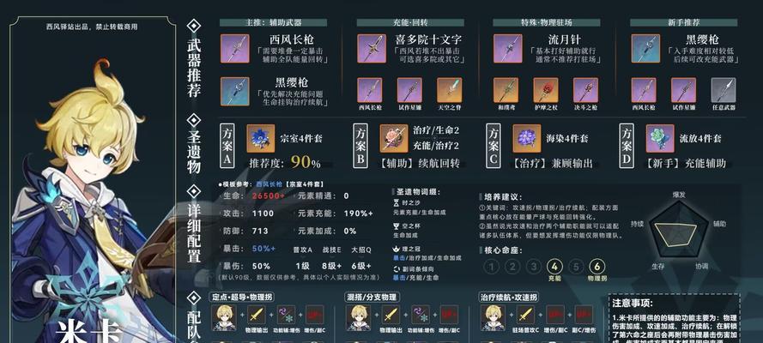
Task: Click the 武器推荐 diamond section marker
Action: point(194,26)
